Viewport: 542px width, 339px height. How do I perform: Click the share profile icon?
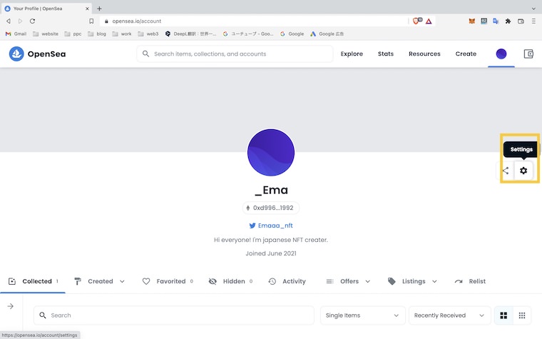[506, 171]
